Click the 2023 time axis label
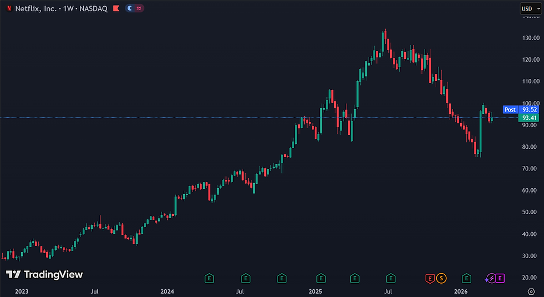 point(22,291)
